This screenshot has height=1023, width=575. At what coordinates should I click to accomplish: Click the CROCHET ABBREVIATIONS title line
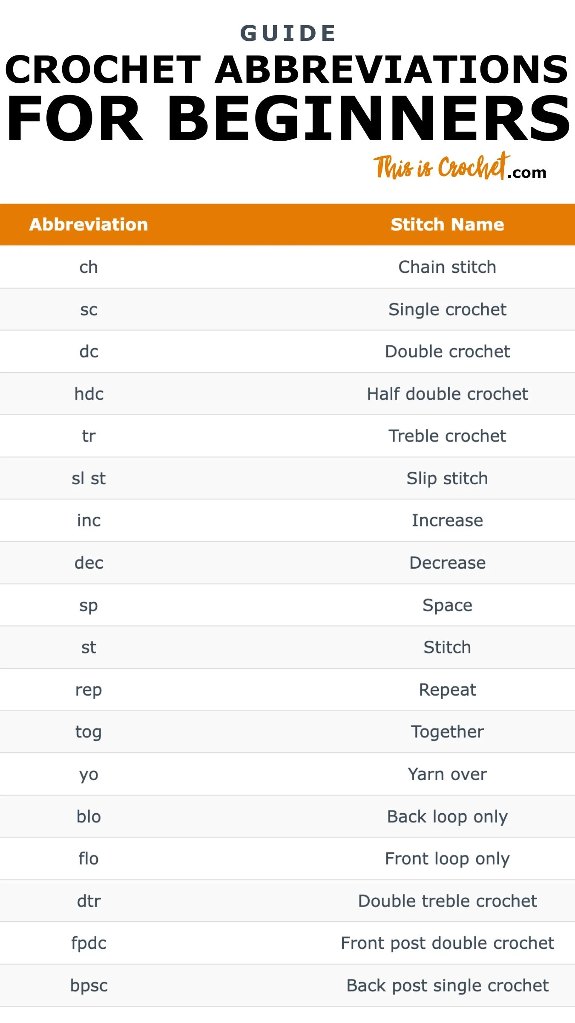pos(287,69)
